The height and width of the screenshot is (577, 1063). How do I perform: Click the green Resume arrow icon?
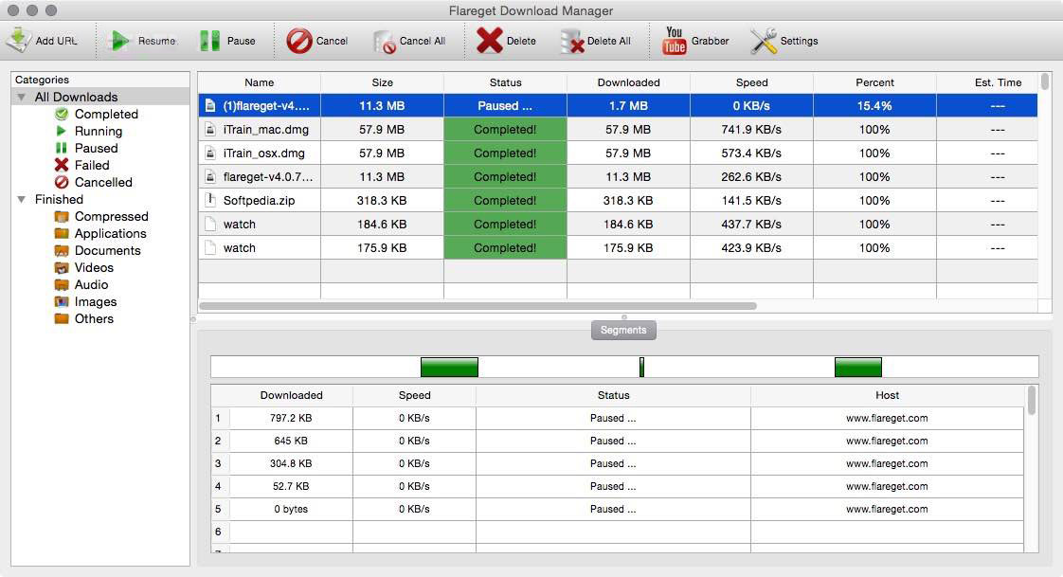pyautogui.click(x=120, y=41)
